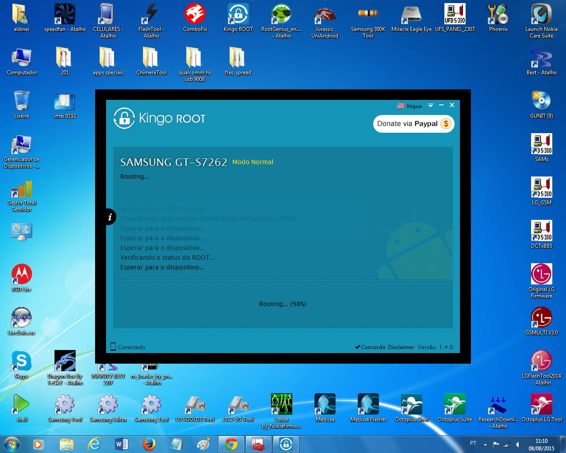Select the DCTxBB5 desktop icon
Image resolution: width=566 pixels, height=453 pixels.
point(542,235)
